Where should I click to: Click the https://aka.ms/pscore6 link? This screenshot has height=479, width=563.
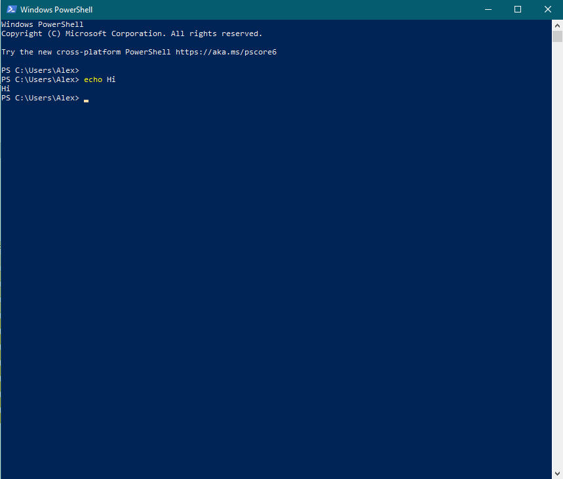click(x=227, y=51)
